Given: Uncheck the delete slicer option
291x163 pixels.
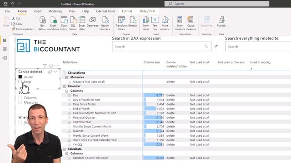Looking at the screenshot, I should 20,77.
